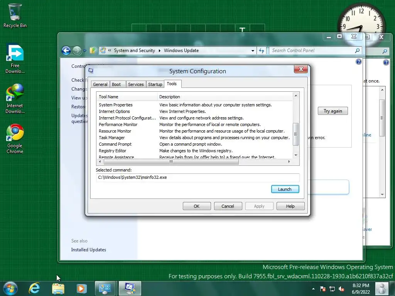Launch Internet Explorer from taskbar

(34, 288)
